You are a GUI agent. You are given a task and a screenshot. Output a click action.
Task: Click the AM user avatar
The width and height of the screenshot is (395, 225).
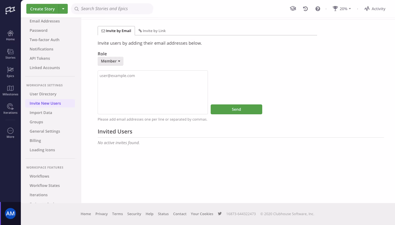[x=10, y=213]
